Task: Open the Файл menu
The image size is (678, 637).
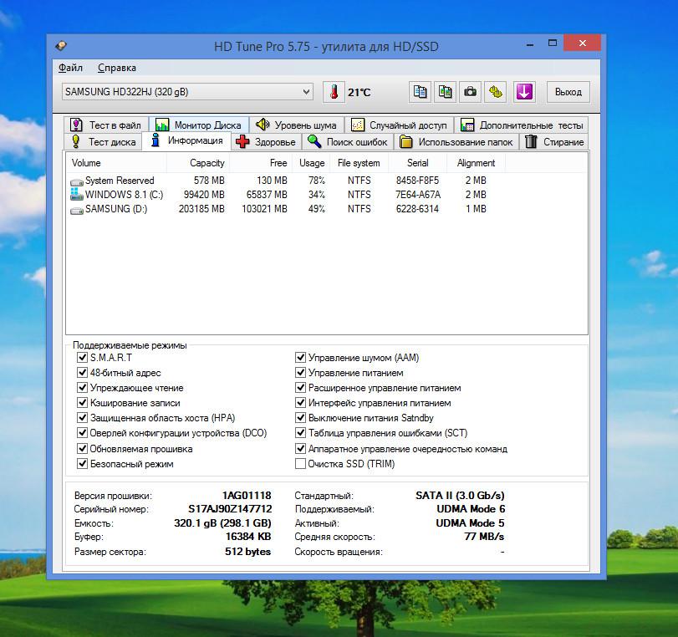Action: pos(71,68)
